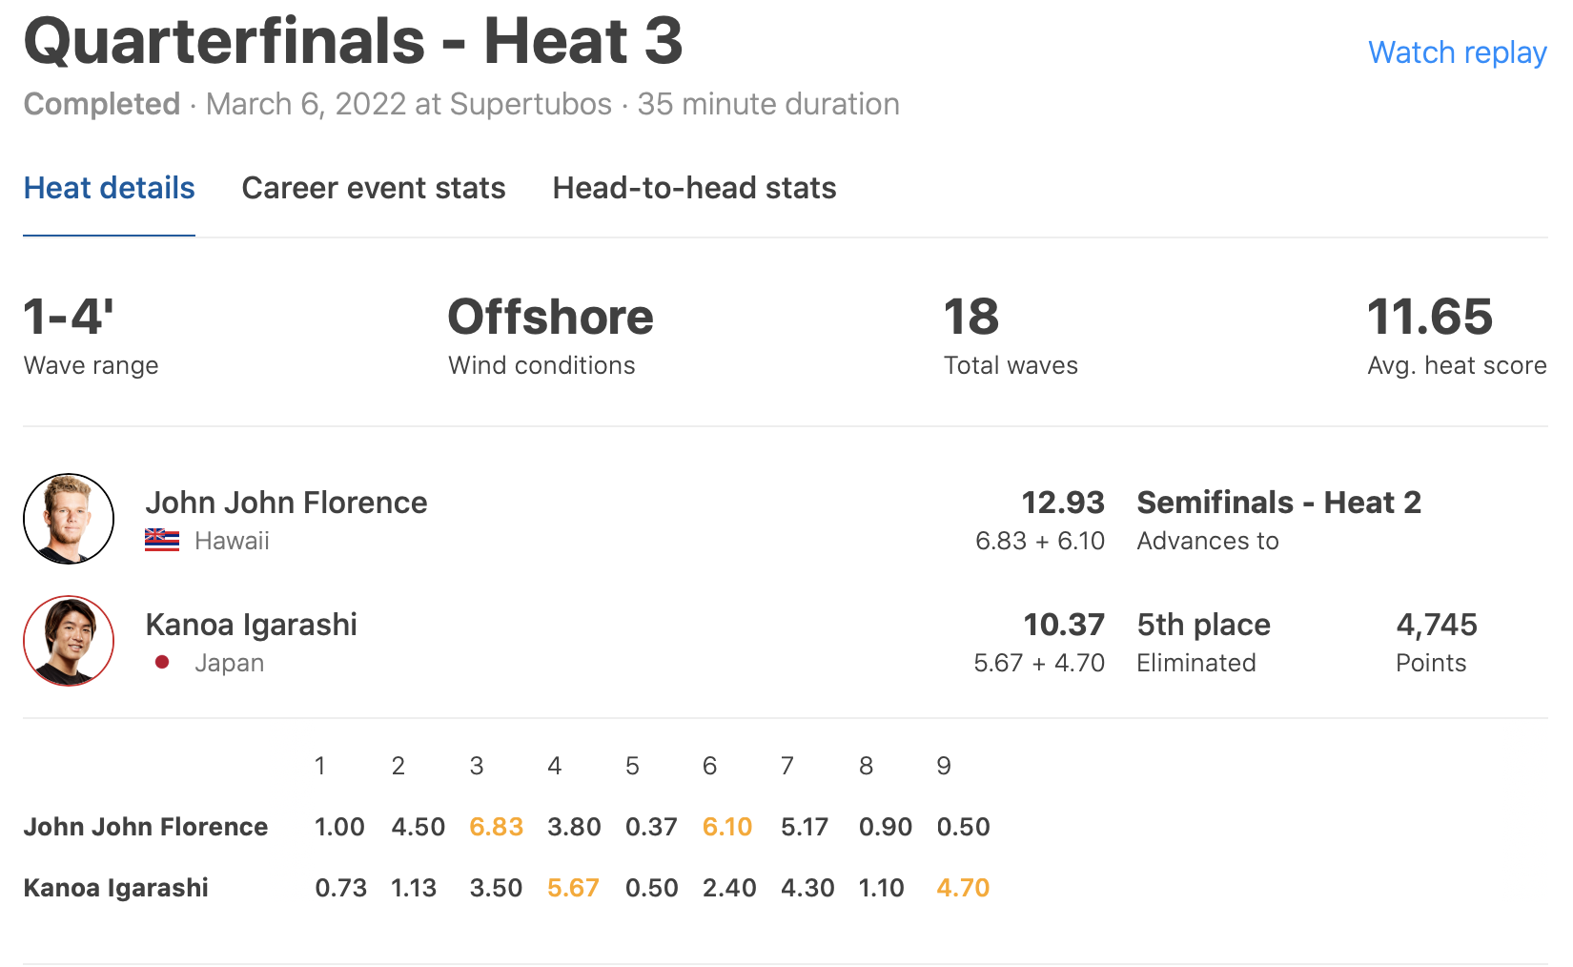Viewport: 1573px width, 967px height.
Task: Open the Watch replay link
Action: [1457, 52]
